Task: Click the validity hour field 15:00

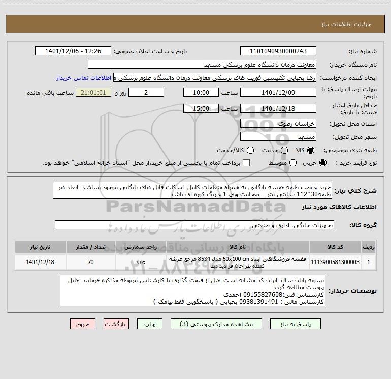Action: pos(201,108)
